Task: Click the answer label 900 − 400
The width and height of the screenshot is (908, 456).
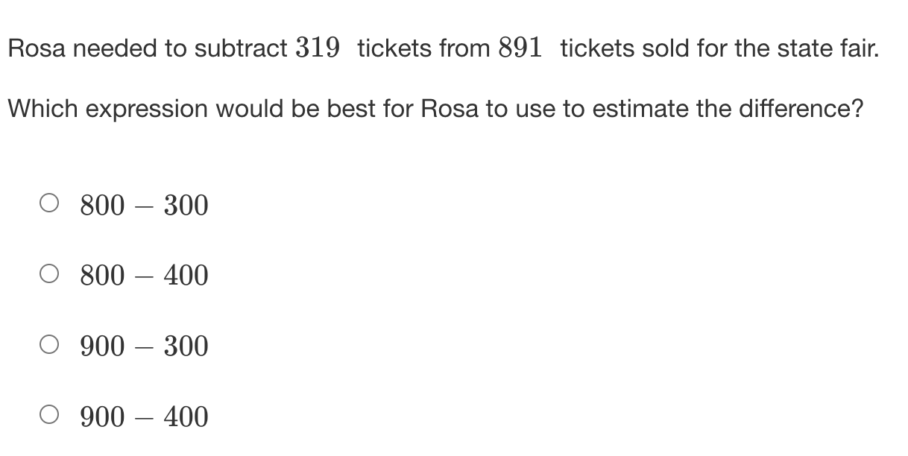Action: [144, 417]
